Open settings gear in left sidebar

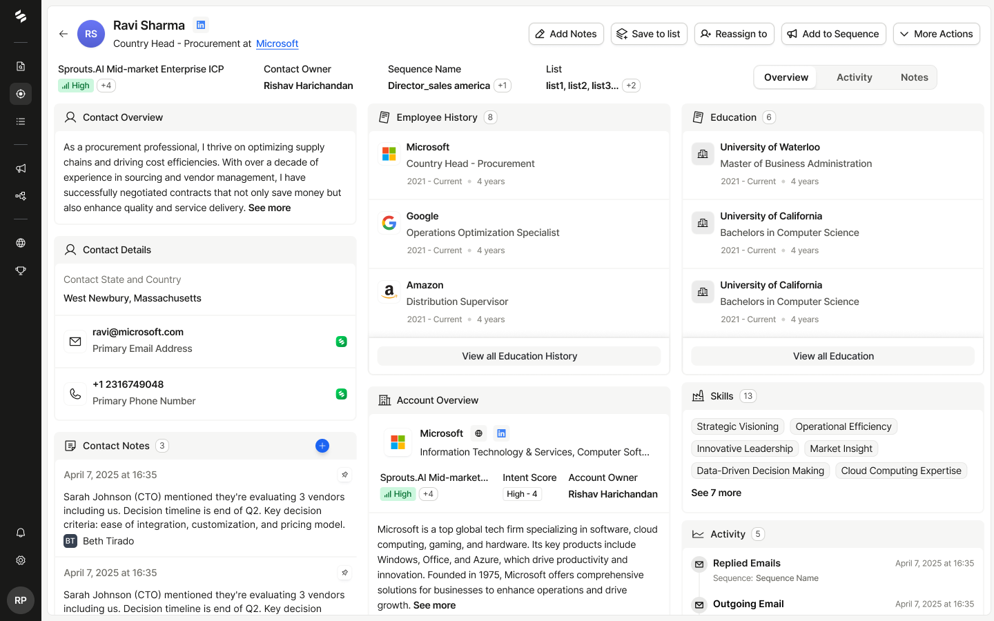click(21, 560)
